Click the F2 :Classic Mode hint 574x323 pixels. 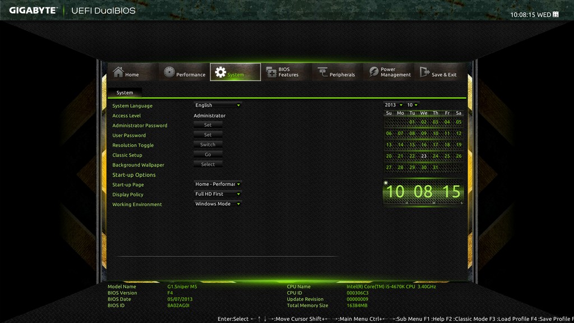click(466, 319)
